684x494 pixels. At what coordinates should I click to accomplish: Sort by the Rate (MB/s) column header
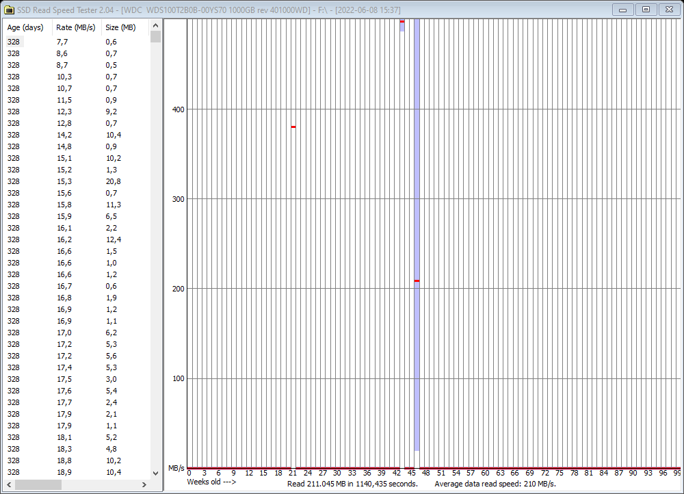tap(77, 27)
